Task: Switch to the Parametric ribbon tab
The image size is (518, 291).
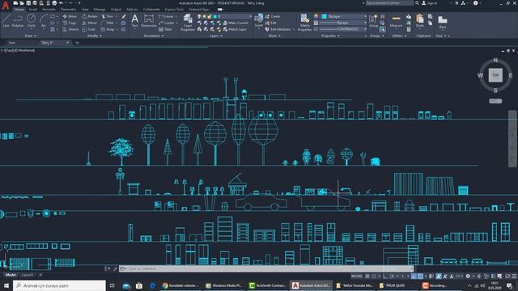Action: coord(68,9)
